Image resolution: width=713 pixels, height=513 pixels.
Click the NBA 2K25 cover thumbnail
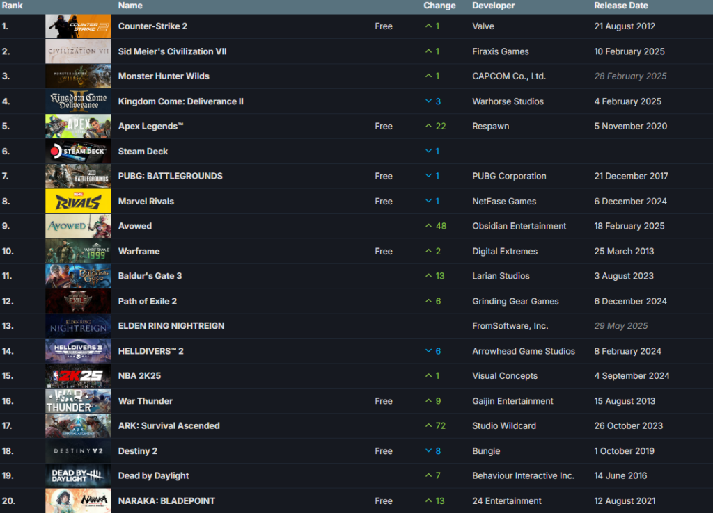tap(78, 376)
